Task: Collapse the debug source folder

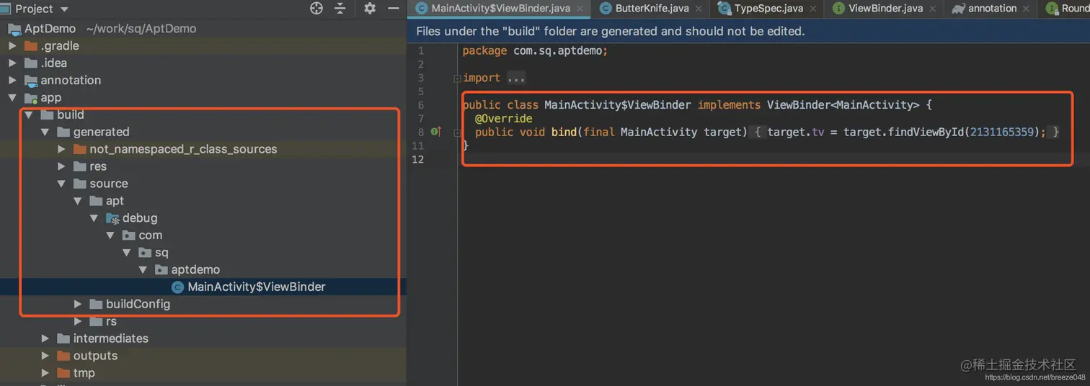Action: (x=94, y=218)
